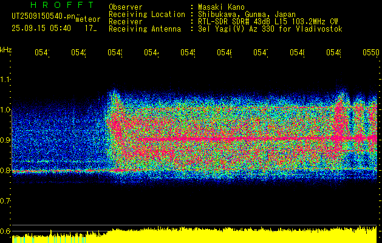Click the 0547 time marker
The image size is (382, 243).
261,52
